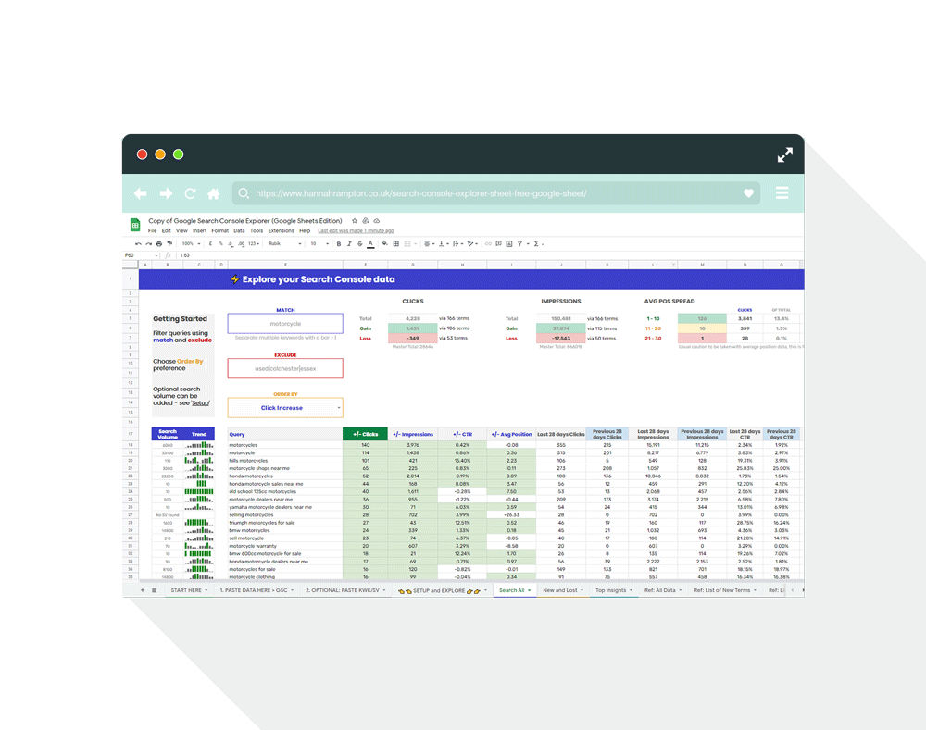Format cell as percent
The width and height of the screenshot is (926, 730).
(221, 243)
